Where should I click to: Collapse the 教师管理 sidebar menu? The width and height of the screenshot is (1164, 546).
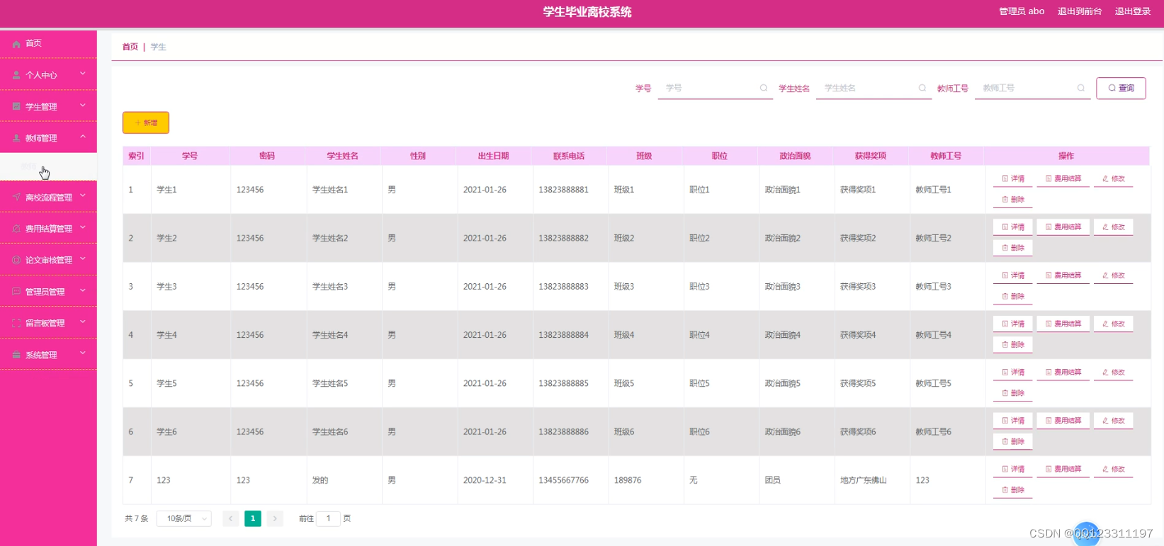tap(48, 138)
